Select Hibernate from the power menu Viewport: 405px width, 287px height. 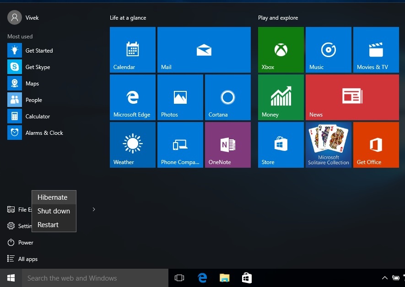[54, 197]
